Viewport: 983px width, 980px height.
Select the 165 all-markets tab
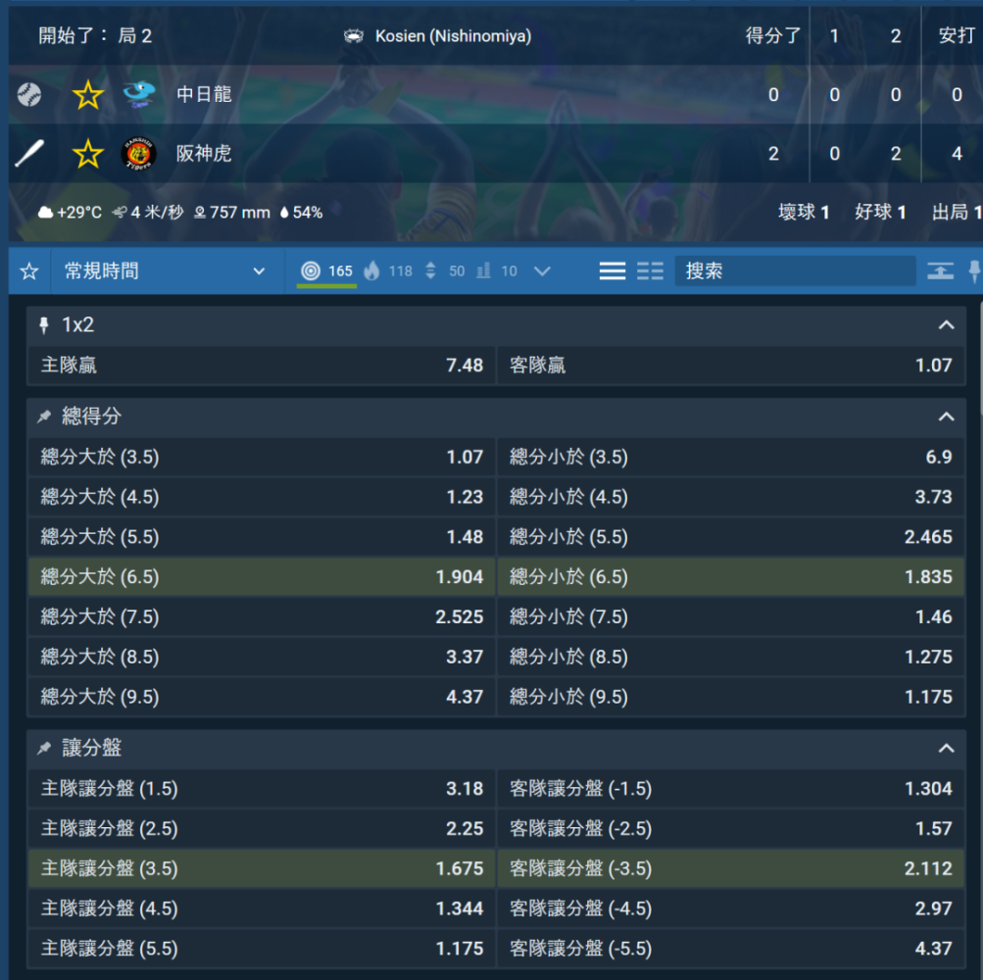(326, 270)
